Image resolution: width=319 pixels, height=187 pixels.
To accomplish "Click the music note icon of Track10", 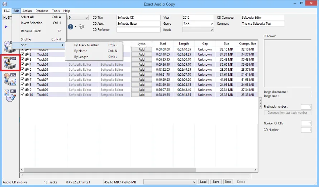I will [x=27, y=94].
